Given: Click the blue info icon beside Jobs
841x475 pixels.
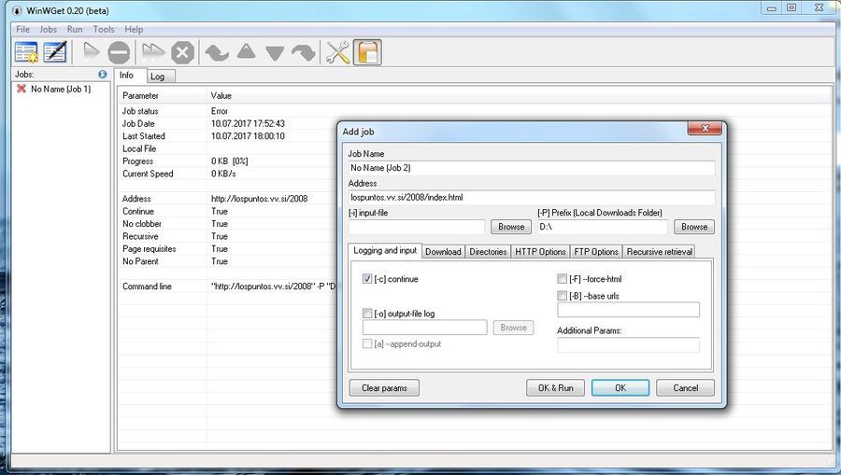Looking at the screenshot, I should [x=103, y=75].
